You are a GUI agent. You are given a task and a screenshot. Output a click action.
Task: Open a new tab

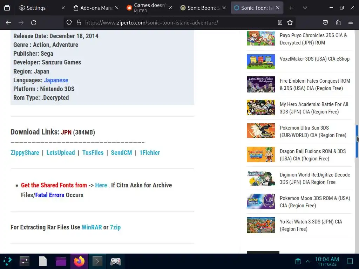pos(291,8)
